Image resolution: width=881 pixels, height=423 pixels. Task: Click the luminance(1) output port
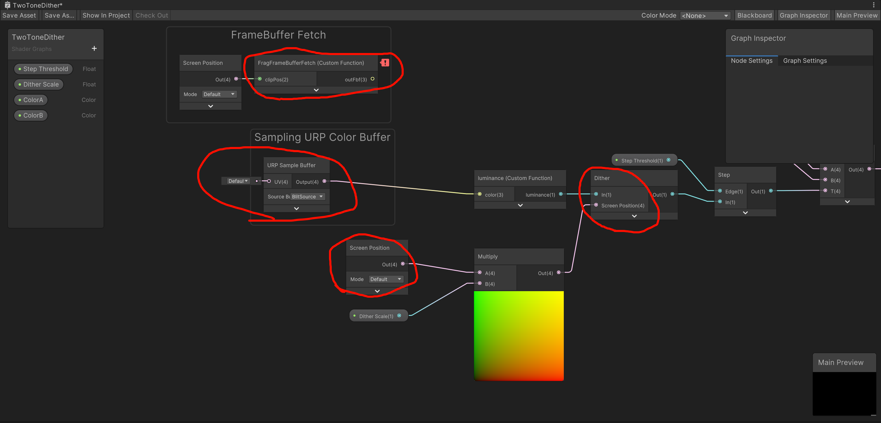(561, 194)
